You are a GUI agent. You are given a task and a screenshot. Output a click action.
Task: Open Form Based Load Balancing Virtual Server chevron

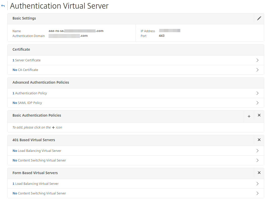click(x=257, y=184)
